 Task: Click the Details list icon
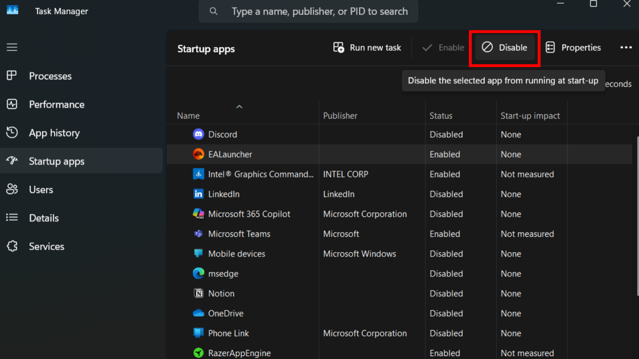[12, 217]
